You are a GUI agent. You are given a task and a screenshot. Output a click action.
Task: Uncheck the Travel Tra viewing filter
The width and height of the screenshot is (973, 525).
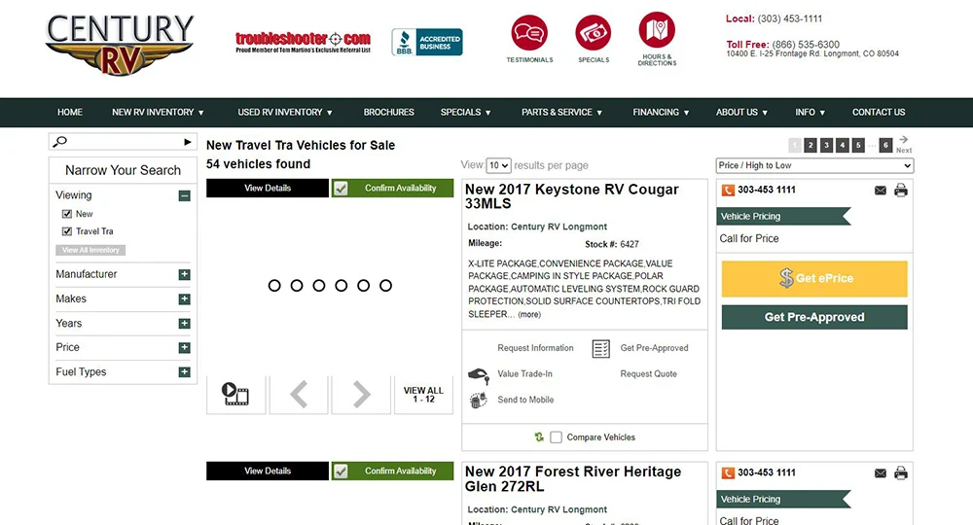(x=67, y=231)
